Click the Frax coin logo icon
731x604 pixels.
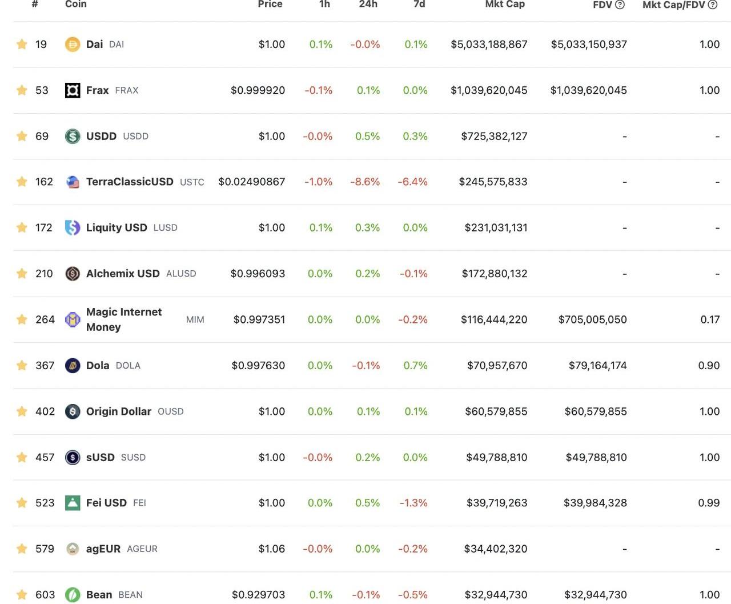tap(73, 90)
